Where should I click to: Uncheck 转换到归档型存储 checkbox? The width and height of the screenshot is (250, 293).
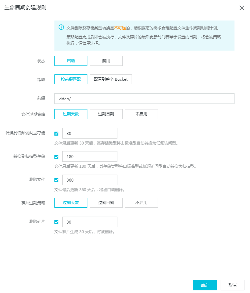pos(56,157)
